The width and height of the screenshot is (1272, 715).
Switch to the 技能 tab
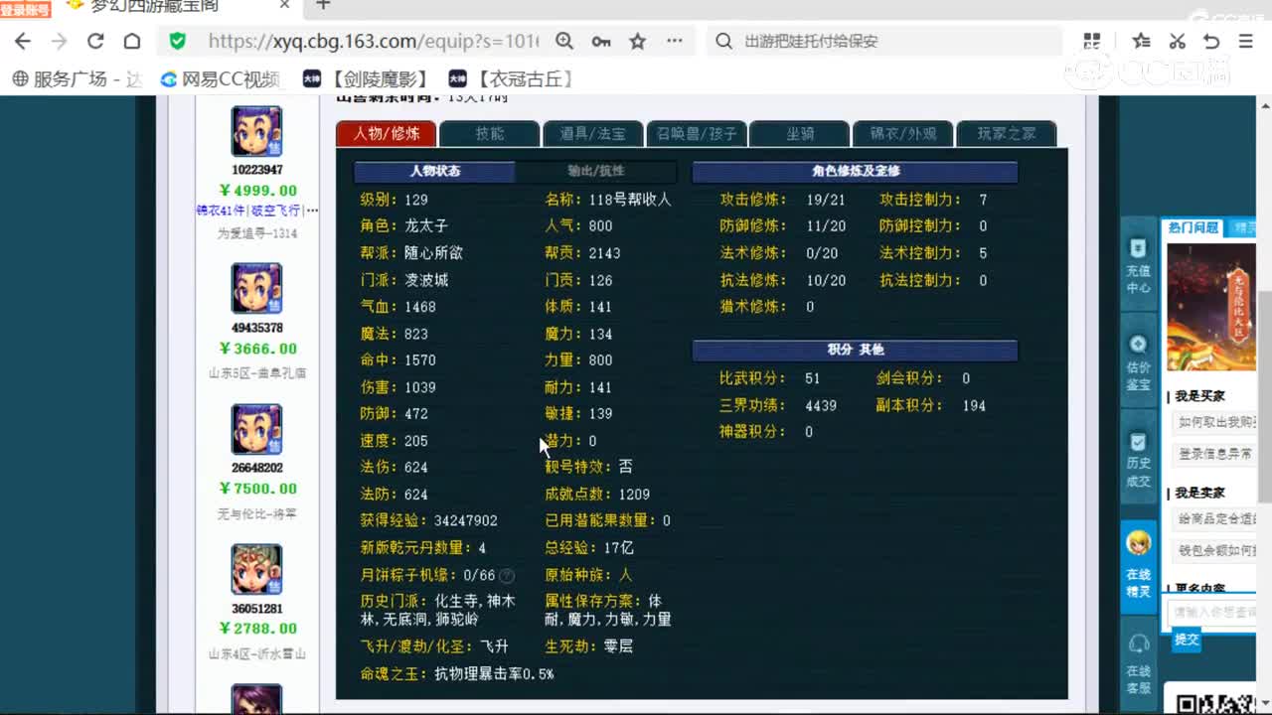click(x=489, y=133)
